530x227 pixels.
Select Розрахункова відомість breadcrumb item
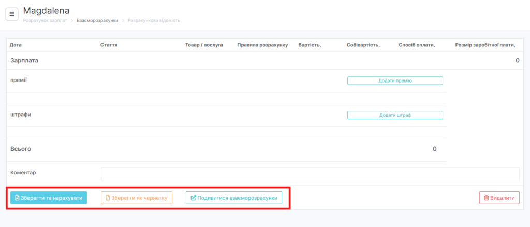(x=154, y=21)
